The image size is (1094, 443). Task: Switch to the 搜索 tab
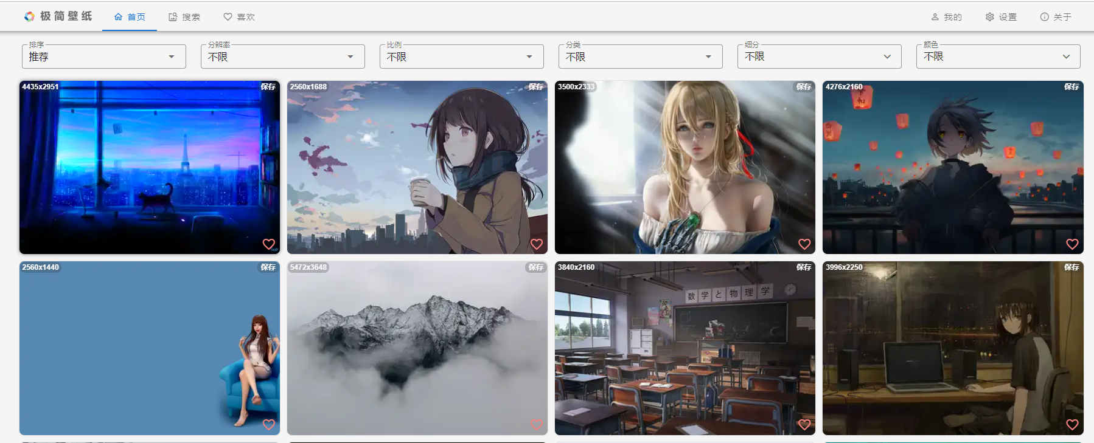click(x=184, y=17)
